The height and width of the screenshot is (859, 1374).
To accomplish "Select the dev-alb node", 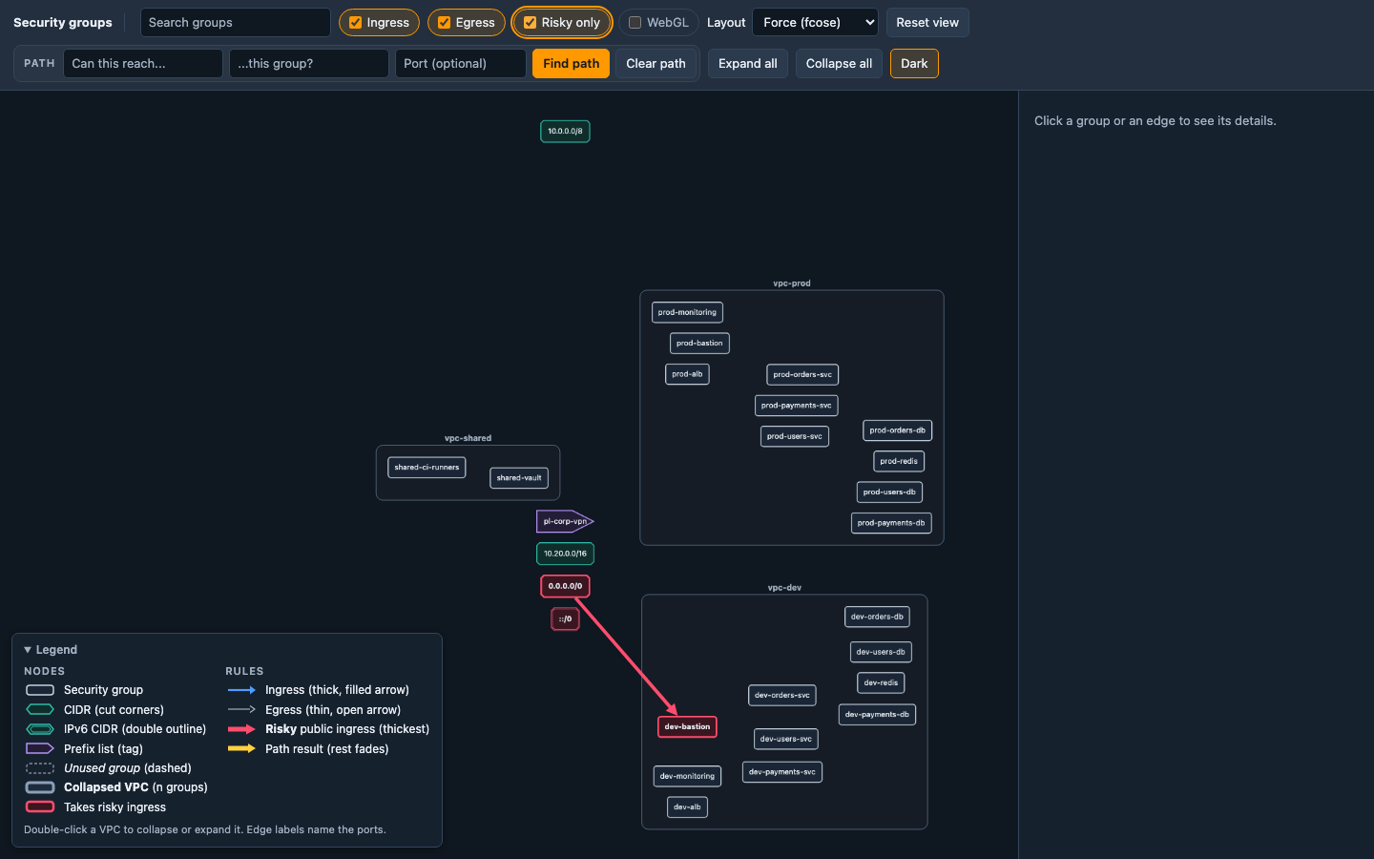I will (687, 807).
